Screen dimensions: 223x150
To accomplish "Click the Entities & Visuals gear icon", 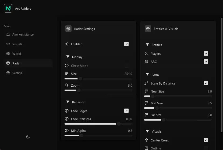I will point(148,29).
